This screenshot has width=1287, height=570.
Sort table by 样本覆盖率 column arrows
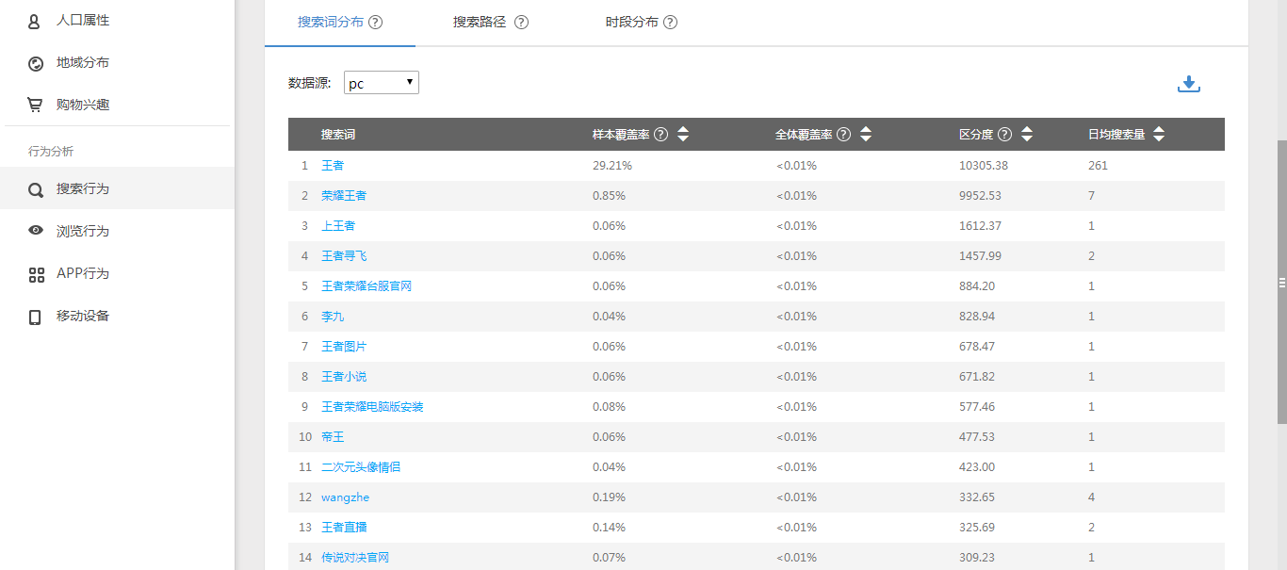pos(683,135)
